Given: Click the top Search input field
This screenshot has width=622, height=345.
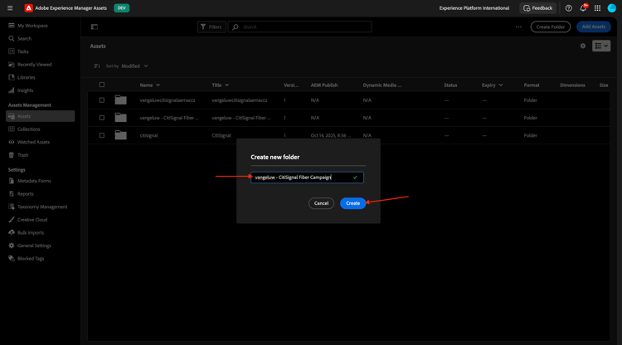Looking at the screenshot, I should point(300,27).
